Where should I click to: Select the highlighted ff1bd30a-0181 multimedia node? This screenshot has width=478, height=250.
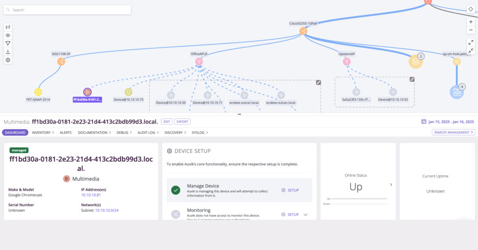(x=87, y=92)
